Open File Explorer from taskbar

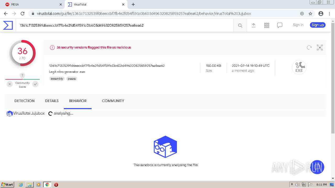30,185
